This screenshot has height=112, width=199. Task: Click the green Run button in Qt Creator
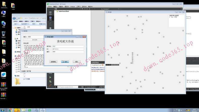50,77
